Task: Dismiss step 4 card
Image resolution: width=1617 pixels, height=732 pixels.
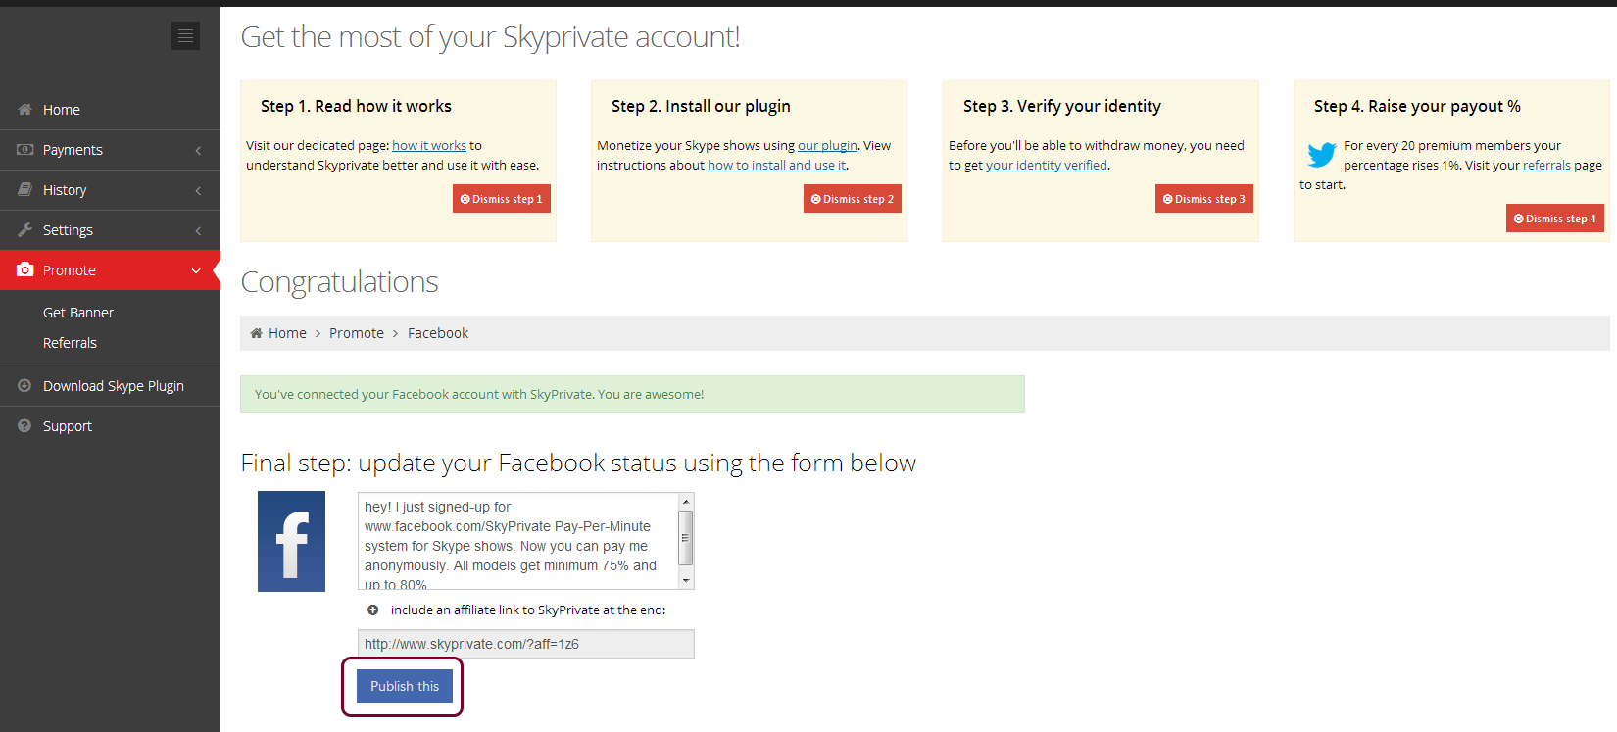Action: pos(1555,219)
